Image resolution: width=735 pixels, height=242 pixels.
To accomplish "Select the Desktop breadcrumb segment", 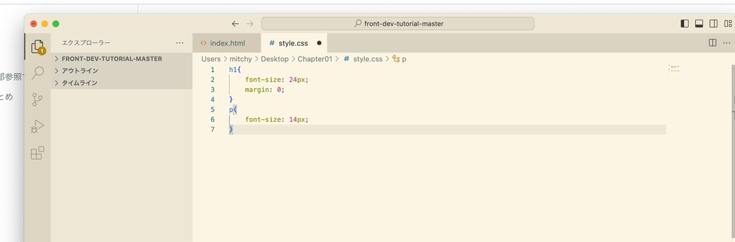I will coord(274,59).
